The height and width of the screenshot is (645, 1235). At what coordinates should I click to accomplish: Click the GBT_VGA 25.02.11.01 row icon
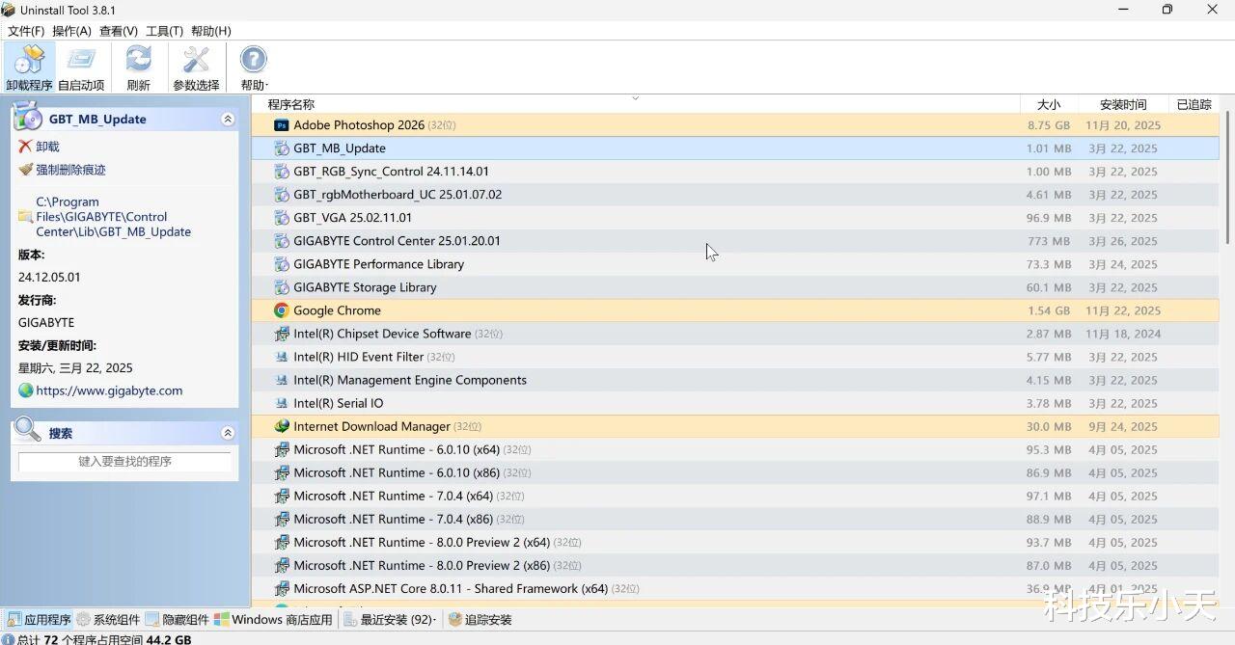(x=282, y=218)
